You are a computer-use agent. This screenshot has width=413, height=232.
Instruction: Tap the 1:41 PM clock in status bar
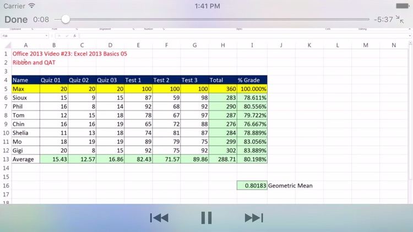point(207,6)
